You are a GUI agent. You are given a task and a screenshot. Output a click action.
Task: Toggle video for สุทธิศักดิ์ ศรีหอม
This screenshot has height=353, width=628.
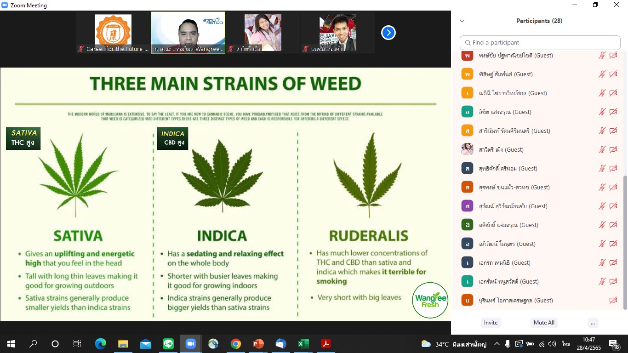click(613, 168)
